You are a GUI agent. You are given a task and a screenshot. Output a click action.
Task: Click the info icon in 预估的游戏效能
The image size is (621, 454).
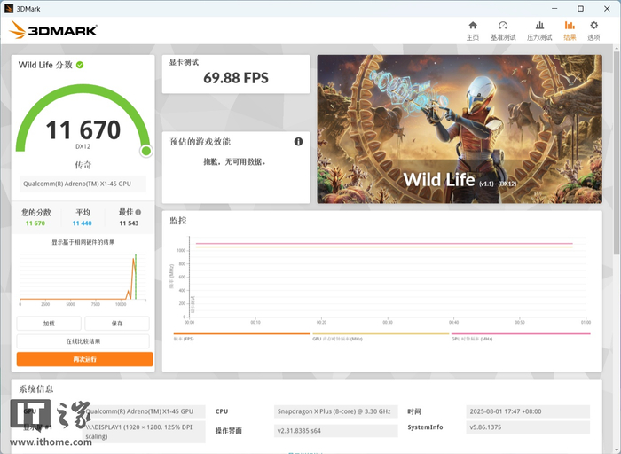[x=298, y=141]
